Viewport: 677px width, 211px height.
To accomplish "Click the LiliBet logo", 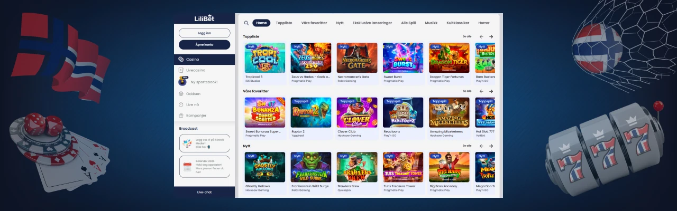I will point(204,18).
